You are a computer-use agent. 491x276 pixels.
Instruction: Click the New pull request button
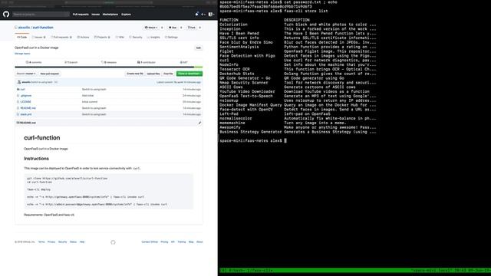click(x=49, y=74)
